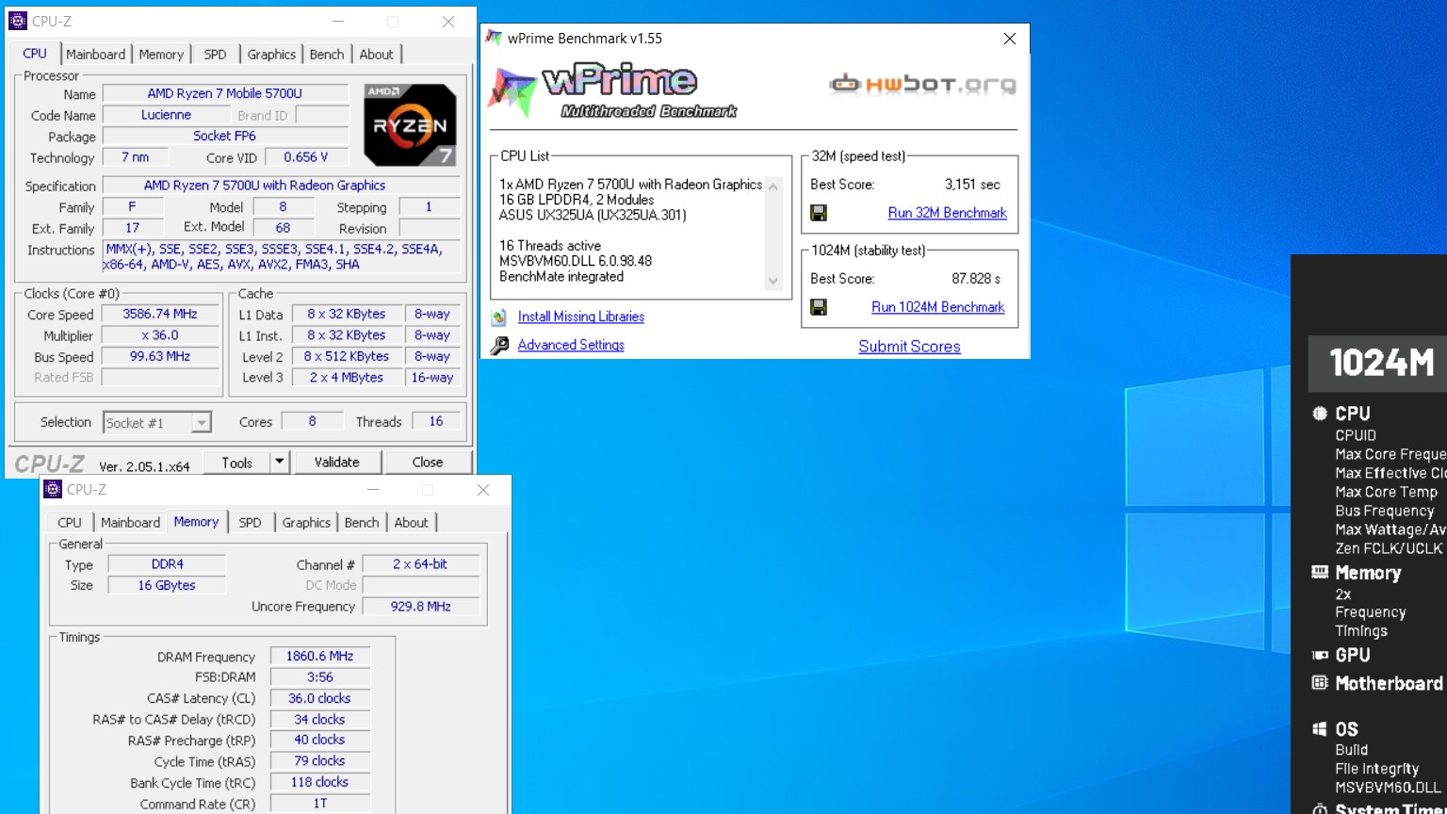Click the Run 1024M Benchmark link

938,307
